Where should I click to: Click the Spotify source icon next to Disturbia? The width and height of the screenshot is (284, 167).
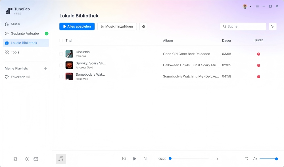tap(259, 54)
